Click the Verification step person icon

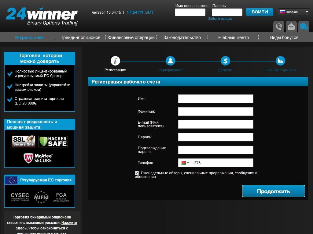point(170,61)
